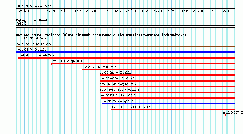Viewport: 243px width, 134px height.
Task: Click the Cytogenetic Bands track title
Action: tap(32, 20)
